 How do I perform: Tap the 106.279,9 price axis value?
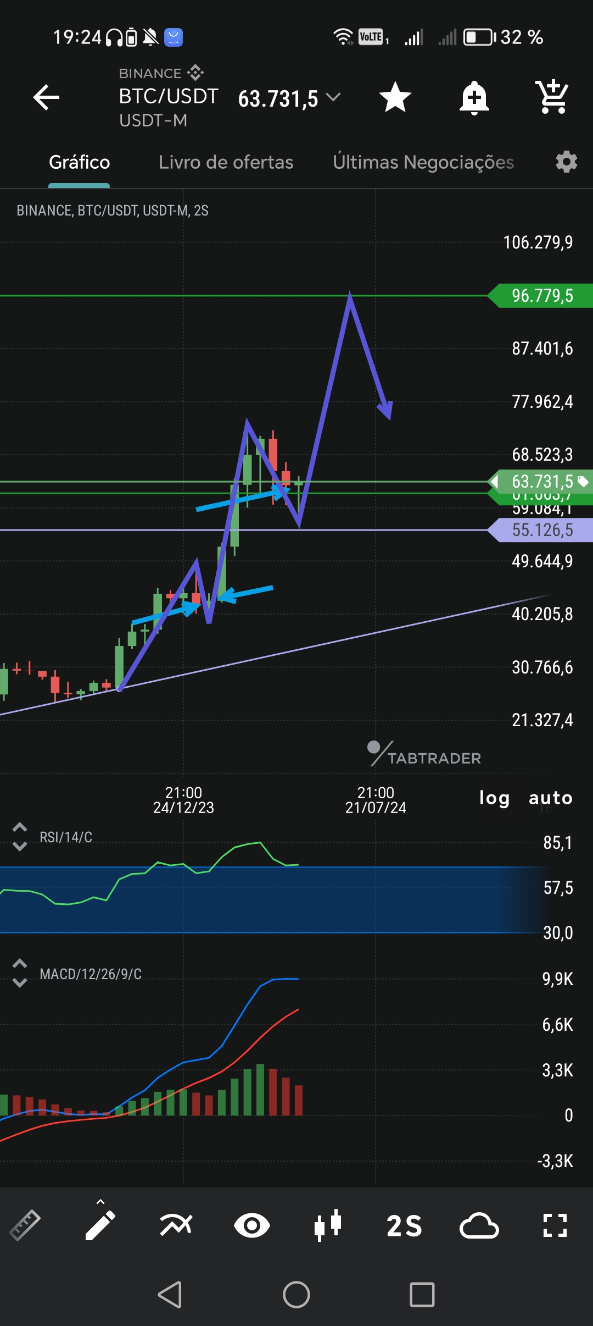tap(538, 242)
